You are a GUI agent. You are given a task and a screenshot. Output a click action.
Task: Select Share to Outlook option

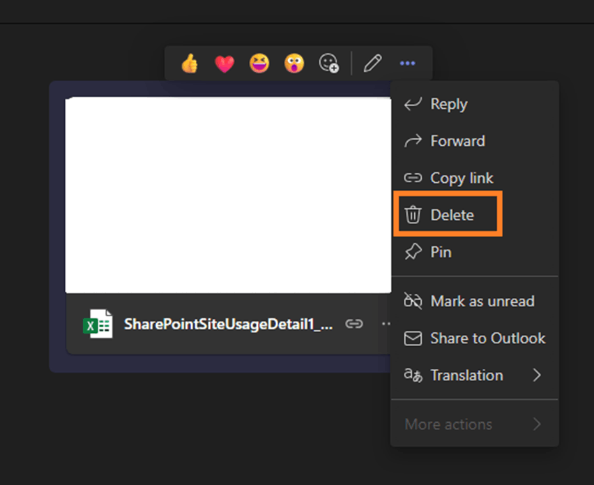[x=474, y=338]
